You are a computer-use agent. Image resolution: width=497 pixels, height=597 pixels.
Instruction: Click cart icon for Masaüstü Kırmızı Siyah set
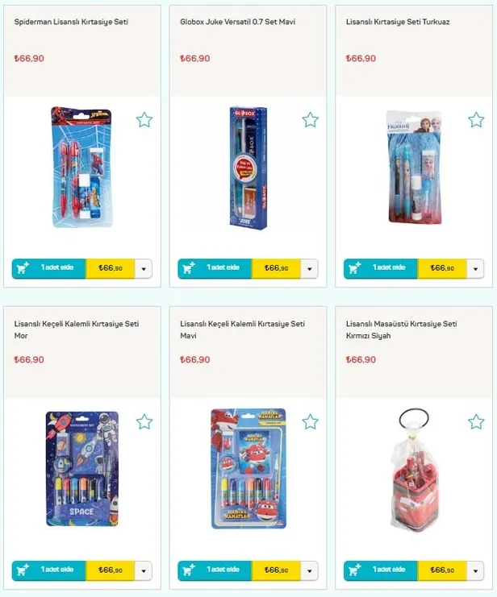[355, 570]
